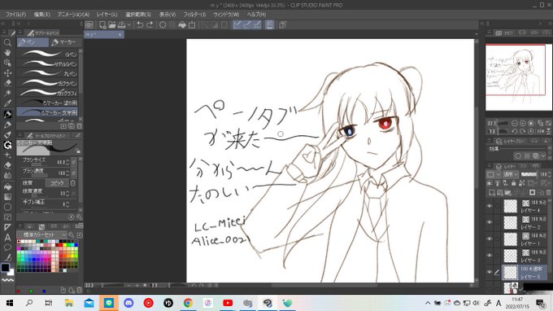Viewport: 553px width, 311px height.
Task: Click the New raster layer icon
Action: (492, 192)
